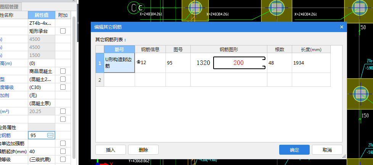Tick the 矩形承台 checkbox
This screenshot has width=373, height=165.
[x=63, y=31]
